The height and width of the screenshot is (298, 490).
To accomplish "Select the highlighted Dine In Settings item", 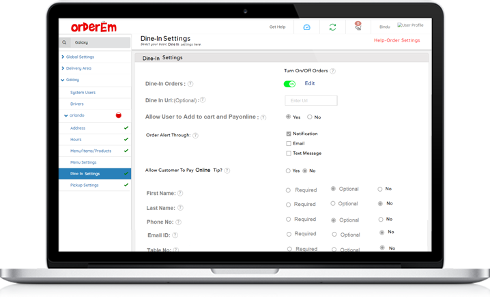I will tap(95, 174).
